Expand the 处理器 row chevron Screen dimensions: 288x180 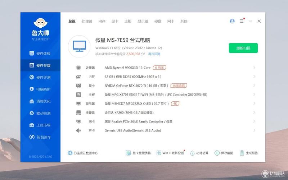tap(254, 68)
